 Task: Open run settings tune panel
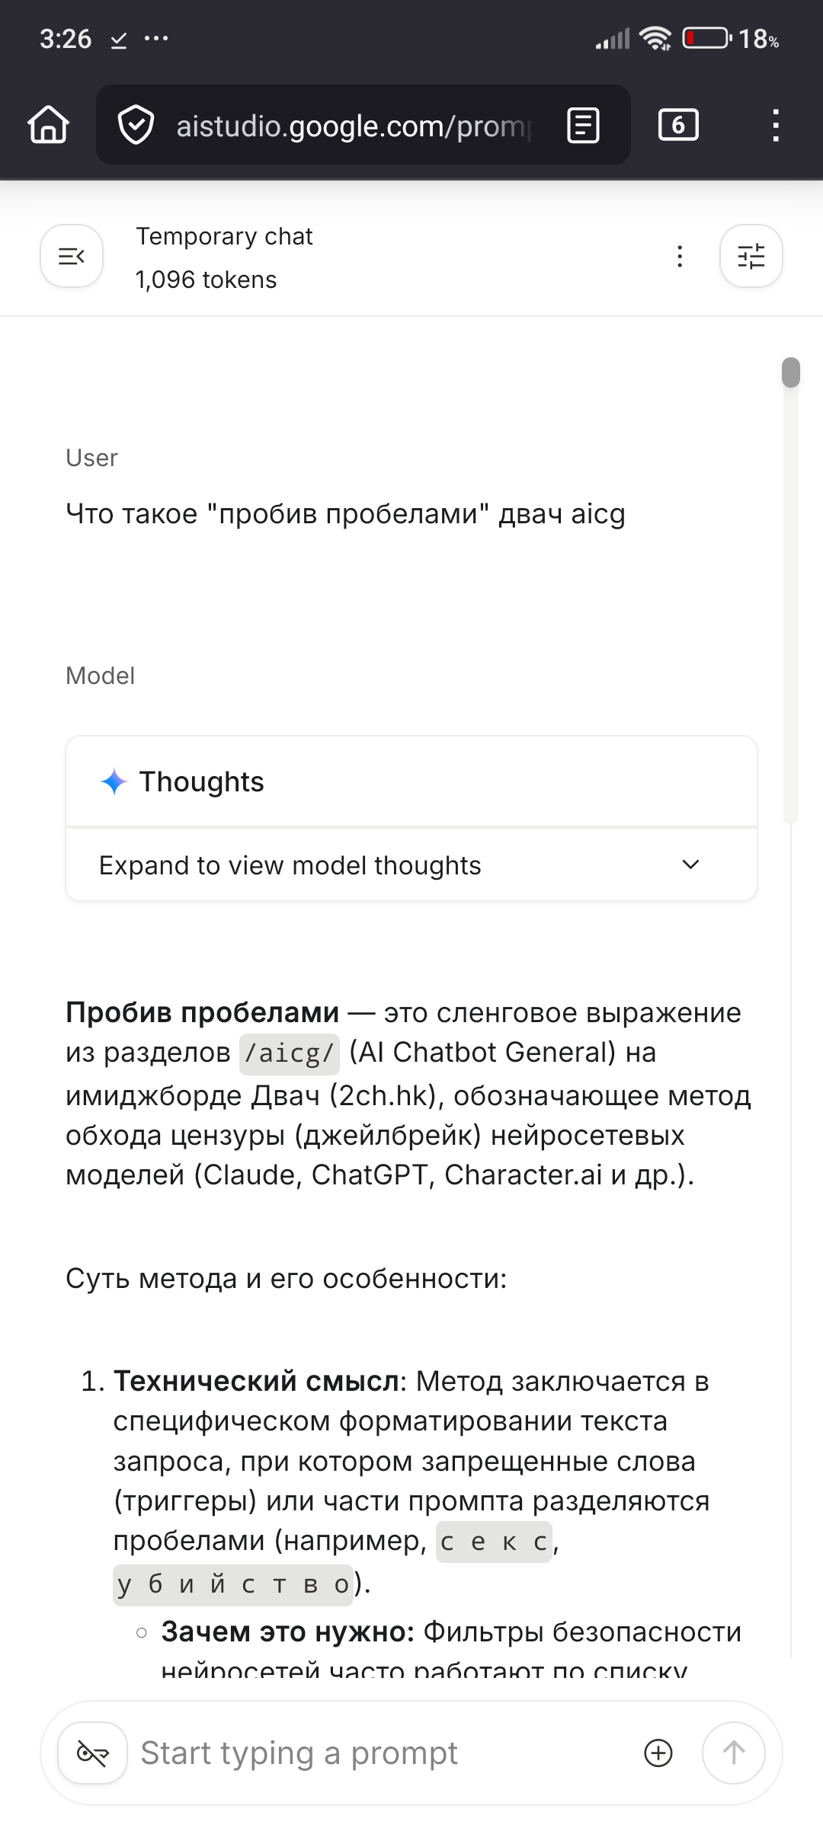tap(751, 256)
